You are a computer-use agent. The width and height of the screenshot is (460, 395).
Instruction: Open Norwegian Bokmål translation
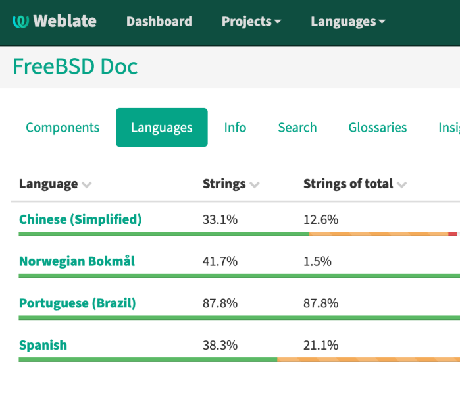coord(77,261)
